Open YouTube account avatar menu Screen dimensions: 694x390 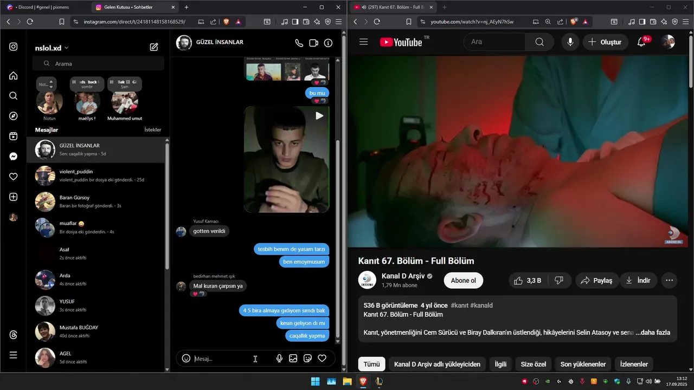coord(668,42)
